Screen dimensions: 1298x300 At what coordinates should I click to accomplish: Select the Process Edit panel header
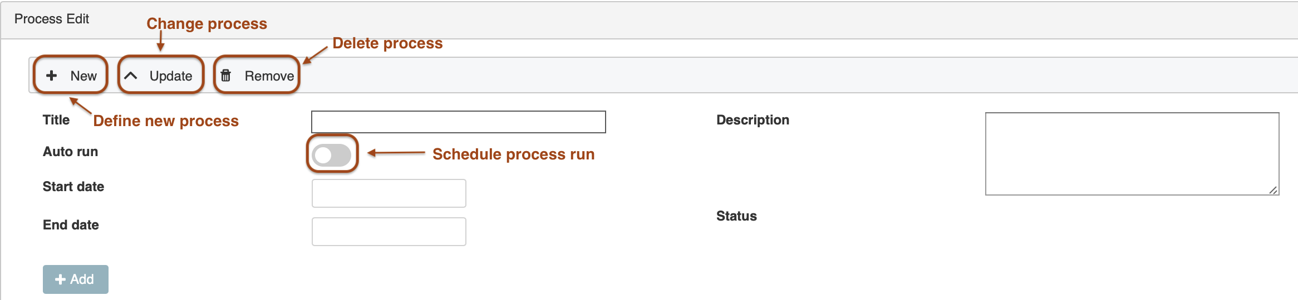pyautogui.click(x=52, y=19)
